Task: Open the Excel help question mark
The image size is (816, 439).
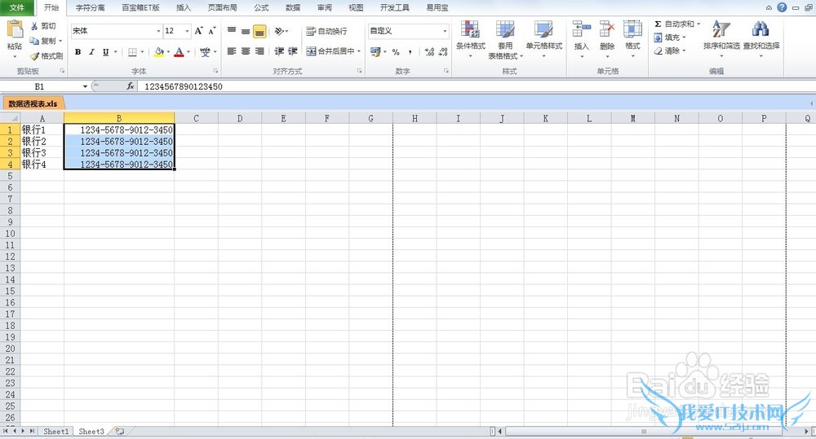Action: [x=782, y=7]
